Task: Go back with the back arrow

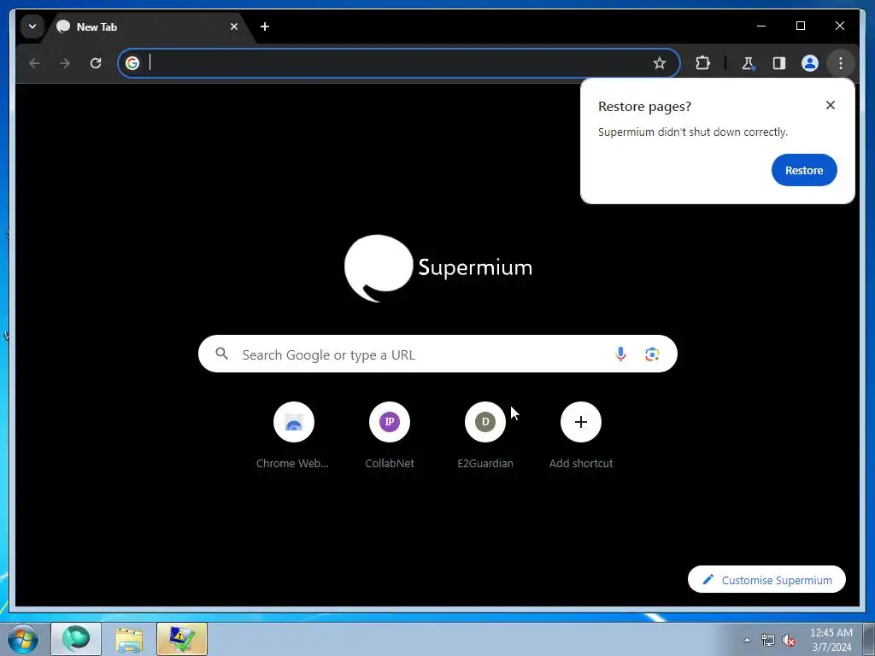Action: 34,63
